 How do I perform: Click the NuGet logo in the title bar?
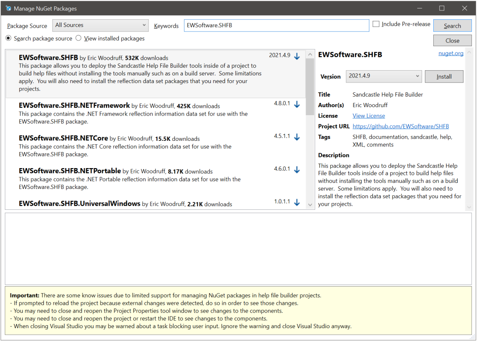(x=8, y=8)
